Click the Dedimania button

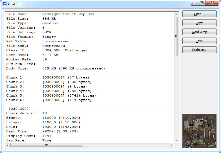pos(199,50)
